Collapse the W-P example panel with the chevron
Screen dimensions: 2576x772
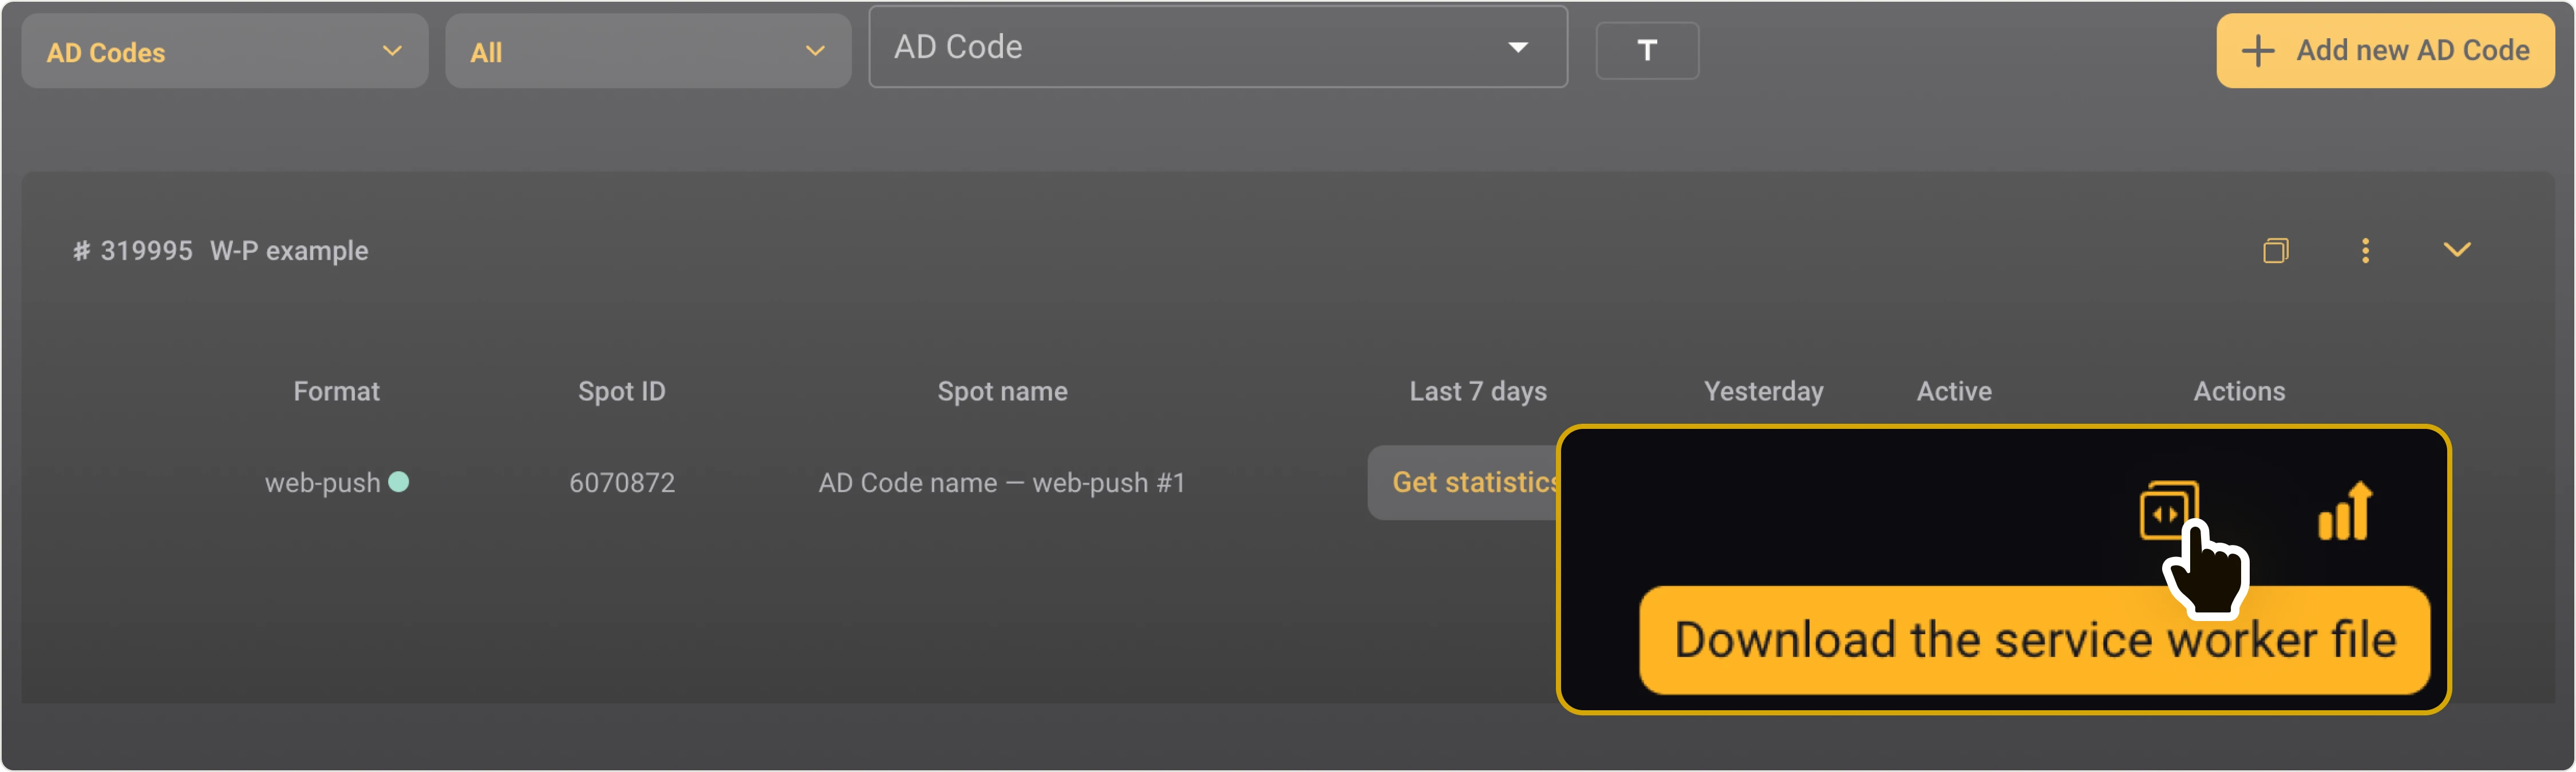click(x=2457, y=250)
